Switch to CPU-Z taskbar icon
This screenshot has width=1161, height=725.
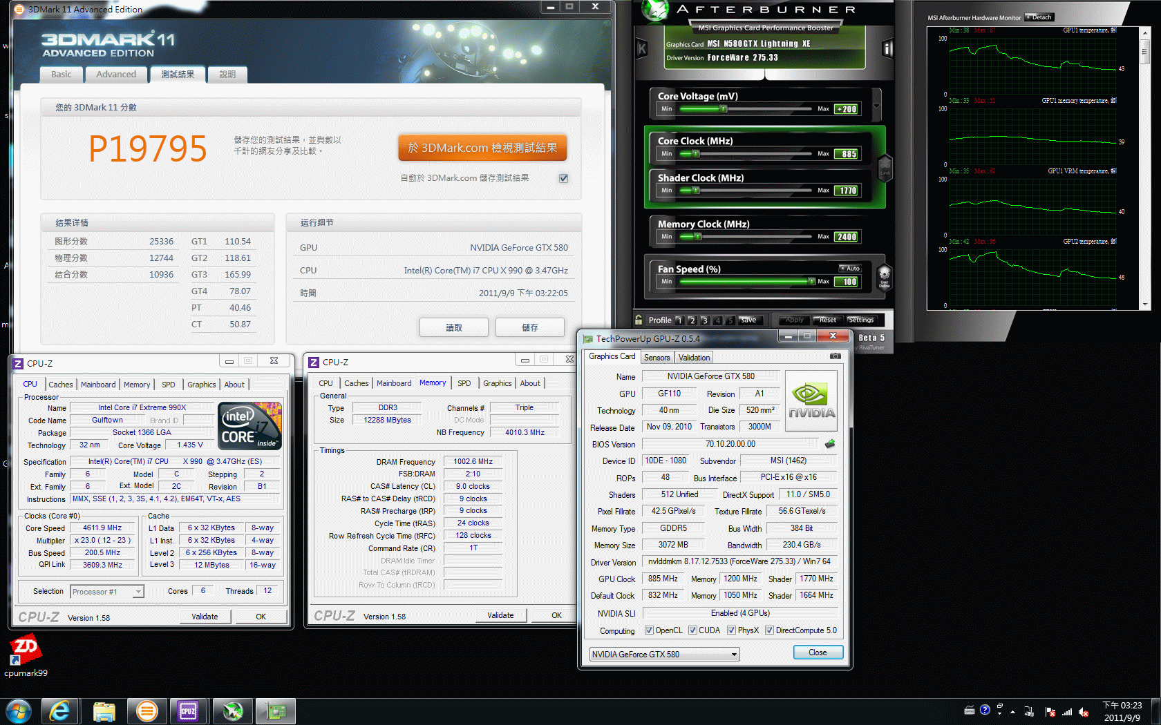(x=188, y=710)
